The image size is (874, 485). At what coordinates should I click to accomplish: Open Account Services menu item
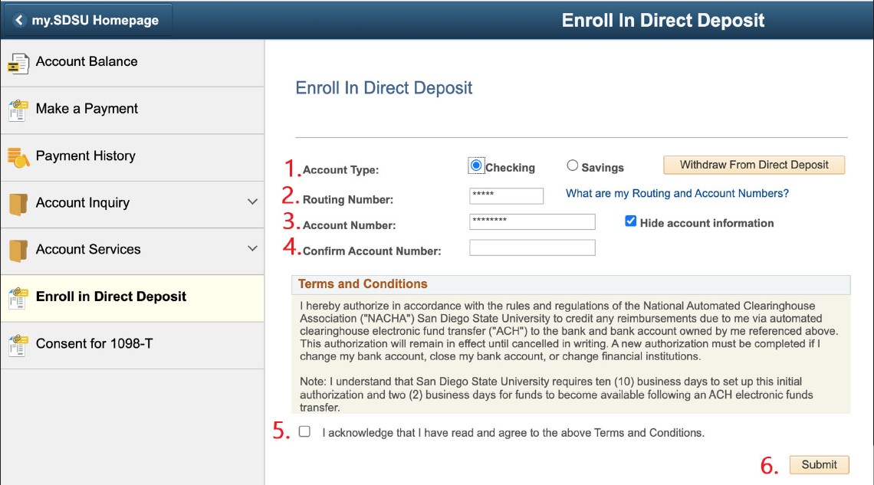[133, 251]
